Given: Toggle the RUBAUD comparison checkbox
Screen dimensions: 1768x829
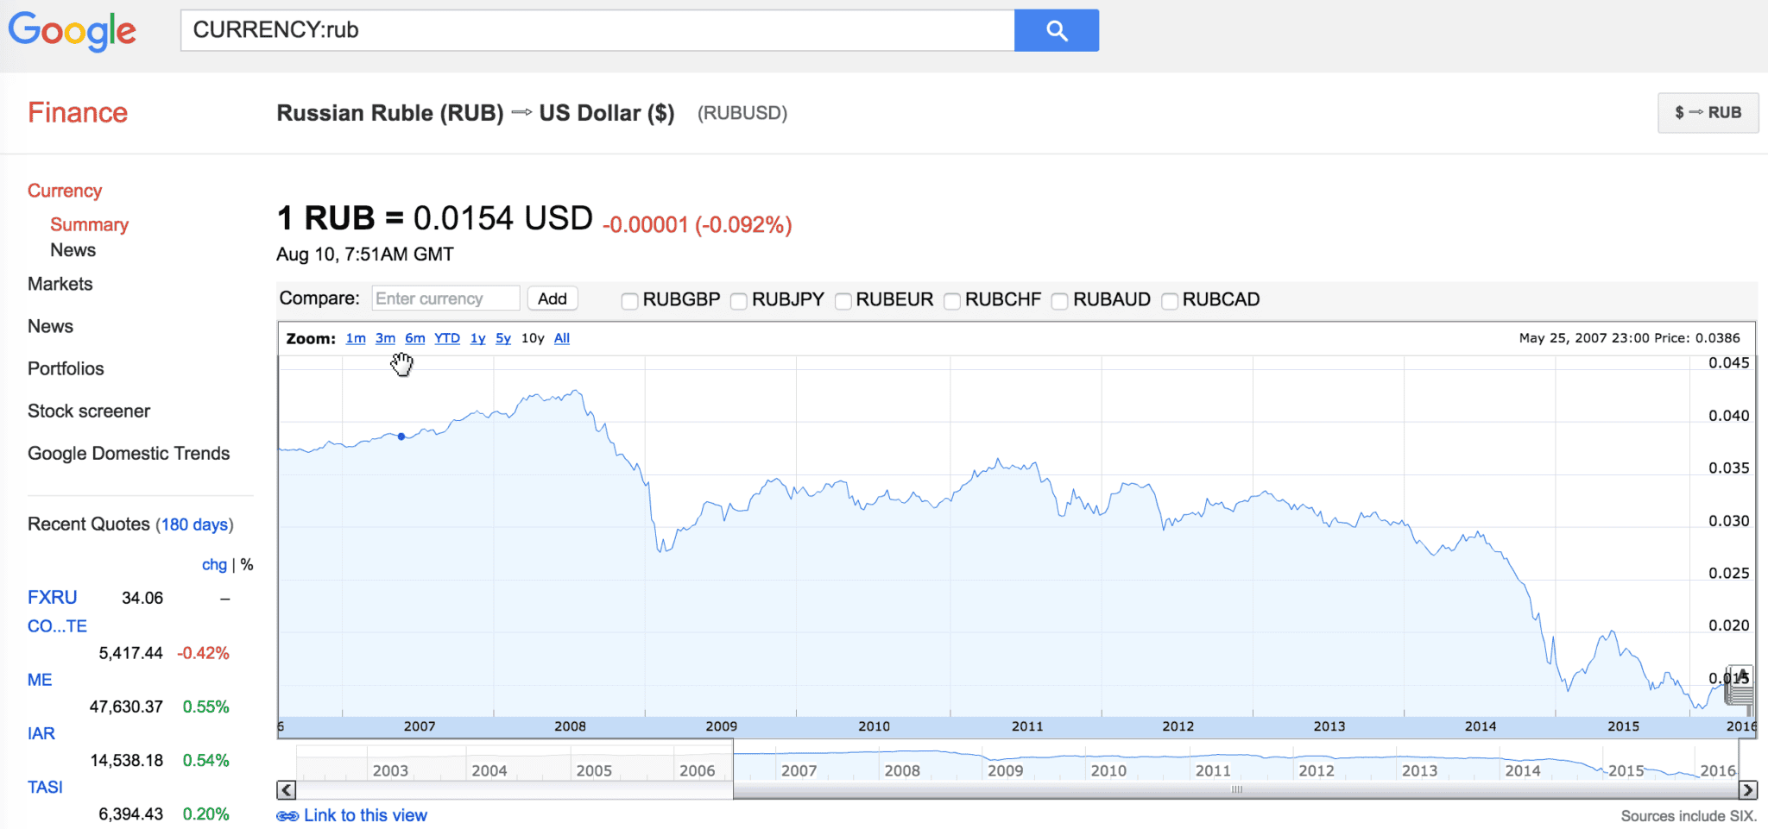Looking at the screenshot, I should click(1059, 300).
